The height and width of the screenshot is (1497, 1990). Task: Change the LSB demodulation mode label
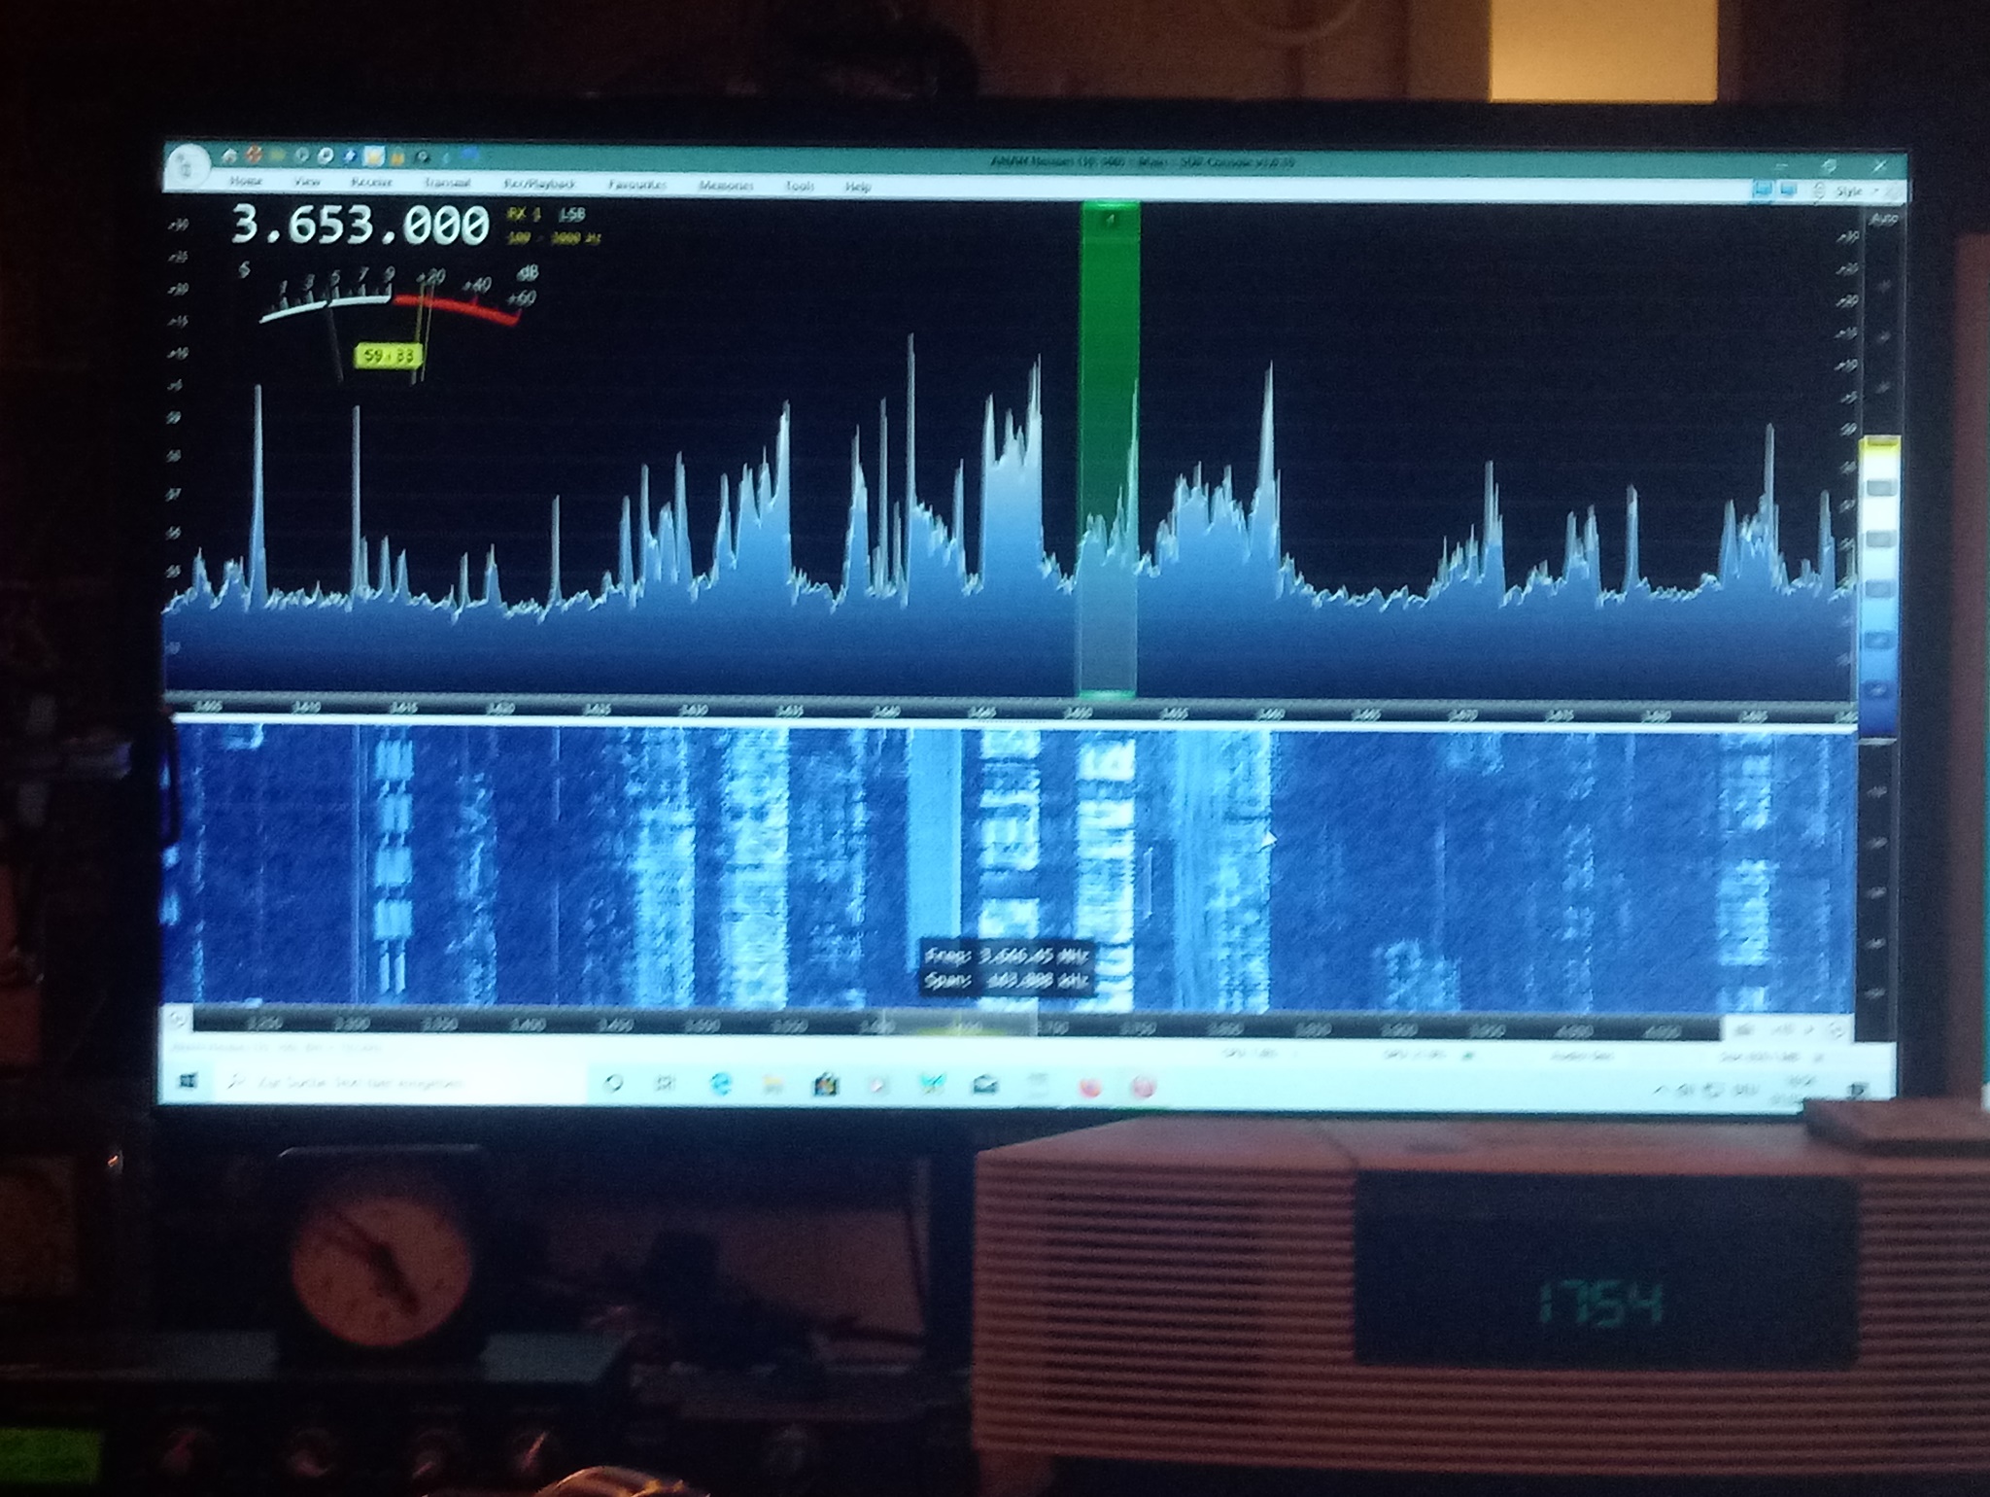pos(572,215)
